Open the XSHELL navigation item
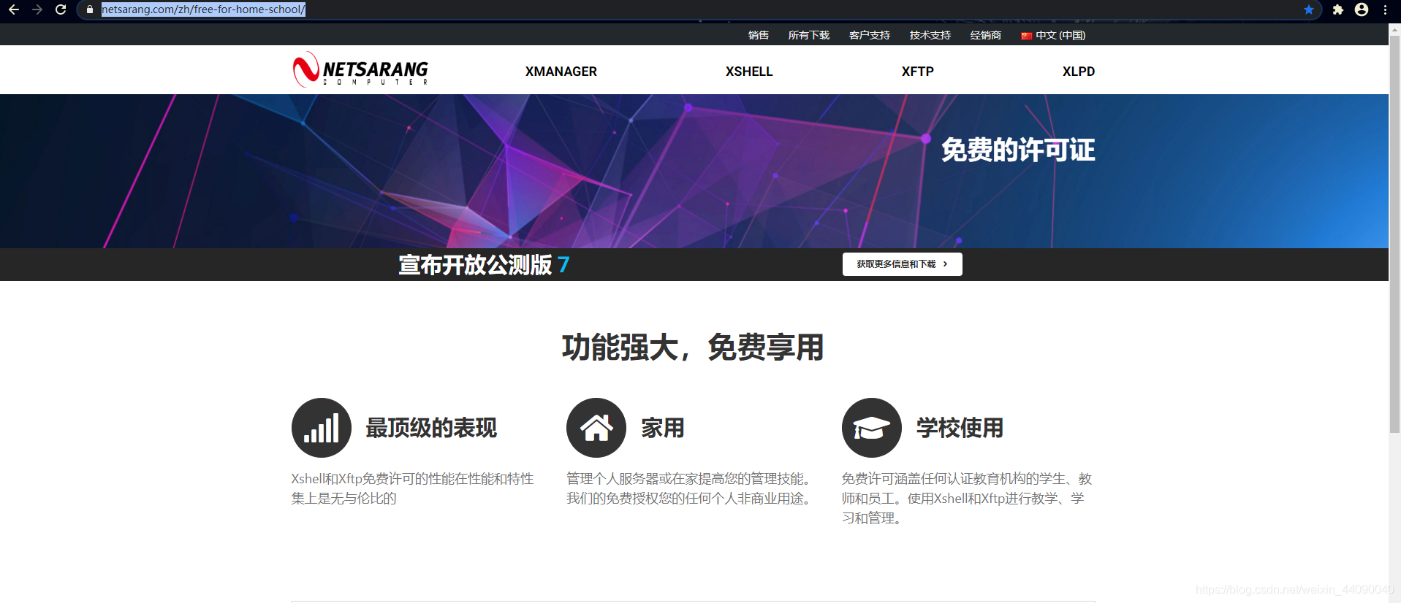Screen dimensions: 1401x603 tap(749, 72)
